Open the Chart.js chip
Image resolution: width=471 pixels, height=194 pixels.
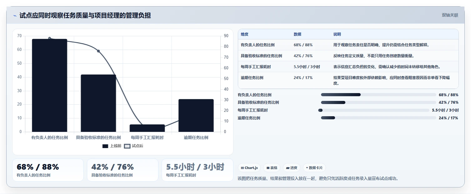(x=249, y=168)
